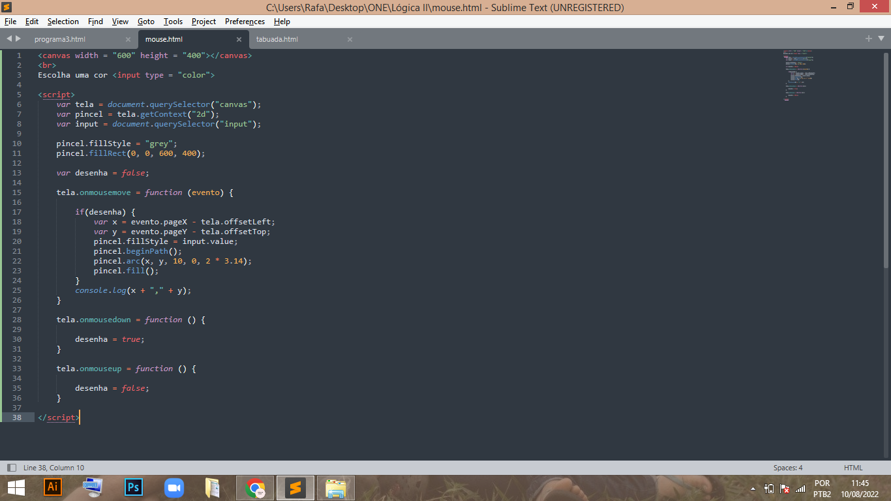Click 'tela.onmousedown' function line
Image resolution: width=891 pixels, height=501 pixels.
click(x=131, y=320)
